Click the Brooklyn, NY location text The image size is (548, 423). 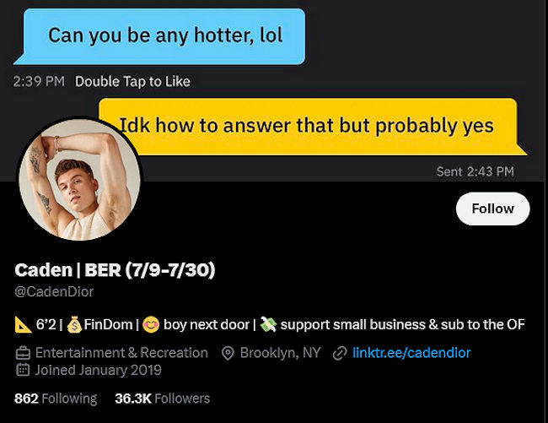point(280,353)
